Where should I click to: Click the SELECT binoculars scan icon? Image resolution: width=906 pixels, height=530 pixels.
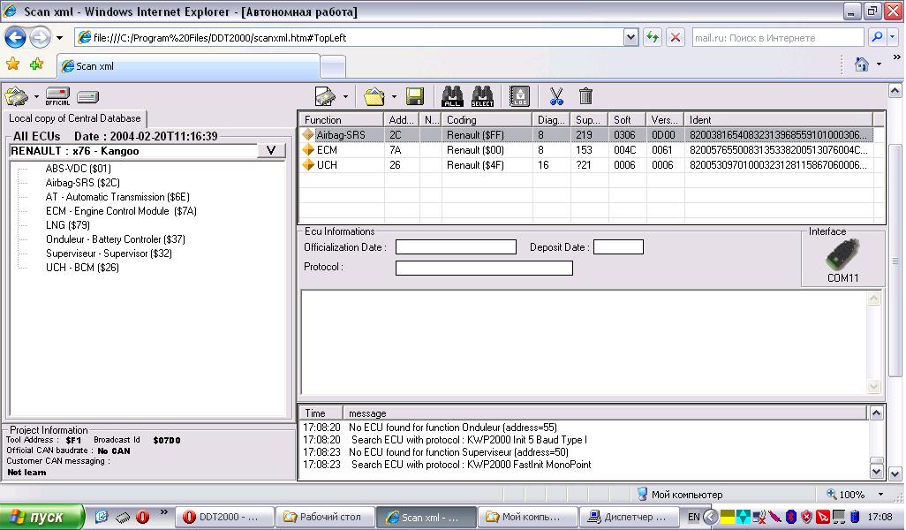point(482,96)
